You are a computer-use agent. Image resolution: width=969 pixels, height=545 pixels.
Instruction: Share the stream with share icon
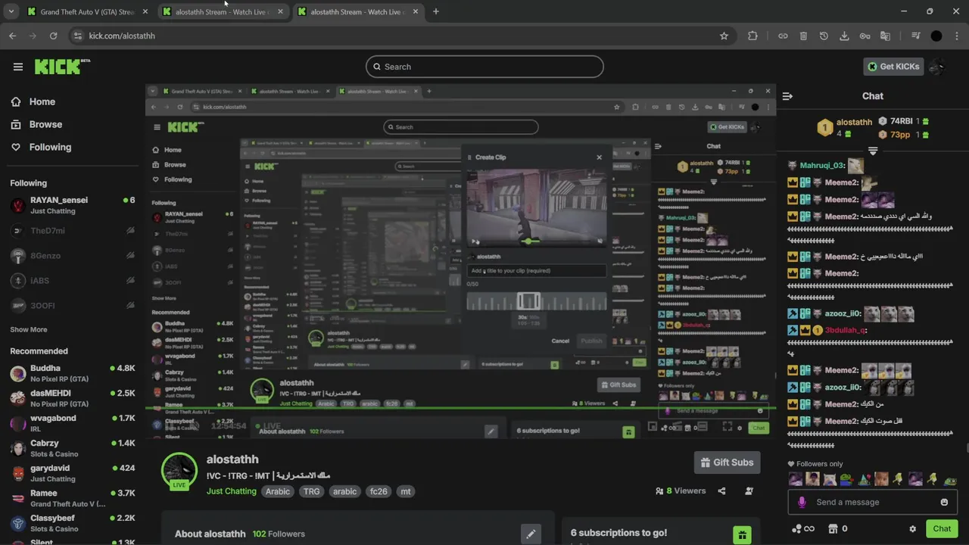pos(721,490)
